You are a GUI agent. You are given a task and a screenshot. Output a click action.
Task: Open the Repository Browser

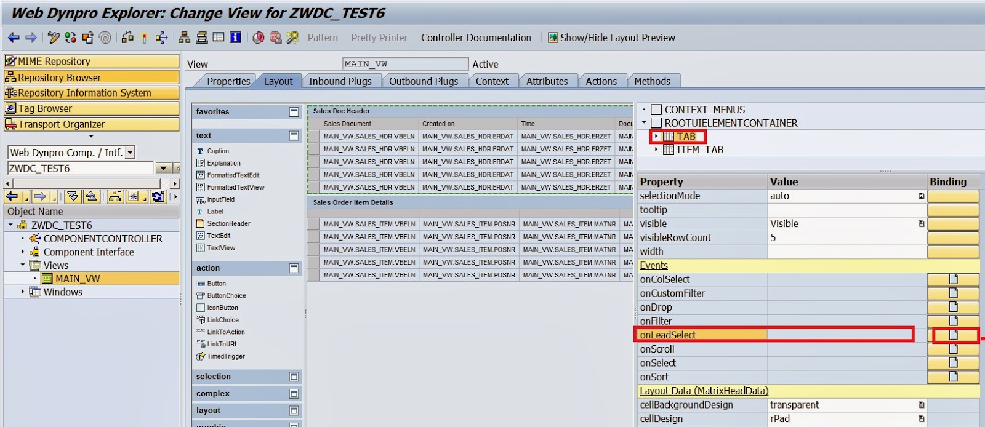click(x=91, y=77)
